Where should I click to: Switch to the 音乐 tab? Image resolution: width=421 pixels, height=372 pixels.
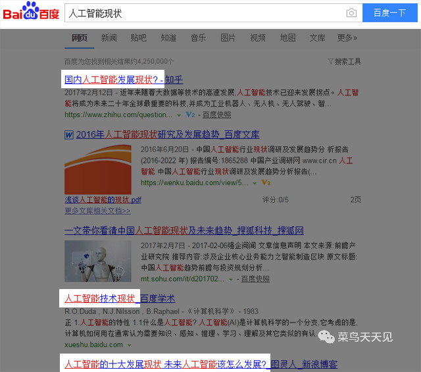pos(199,38)
